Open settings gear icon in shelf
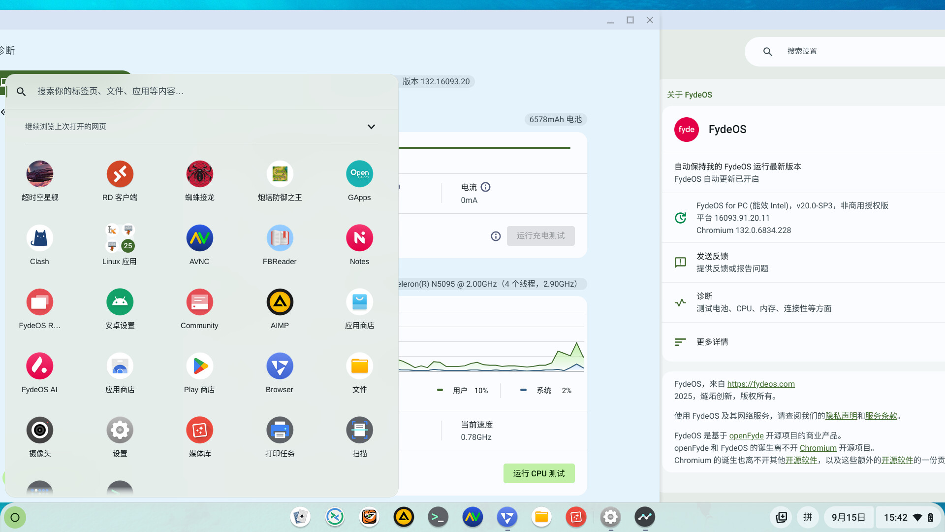Image resolution: width=945 pixels, height=532 pixels. click(x=610, y=517)
